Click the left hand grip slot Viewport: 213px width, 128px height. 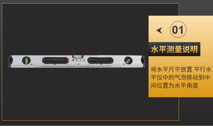(56, 60)
